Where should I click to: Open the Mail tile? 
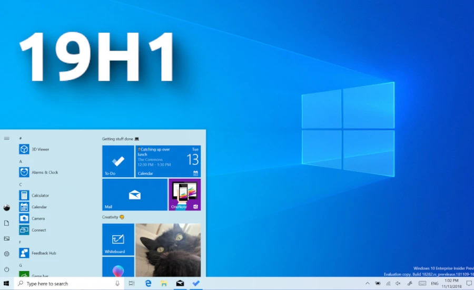135,195
